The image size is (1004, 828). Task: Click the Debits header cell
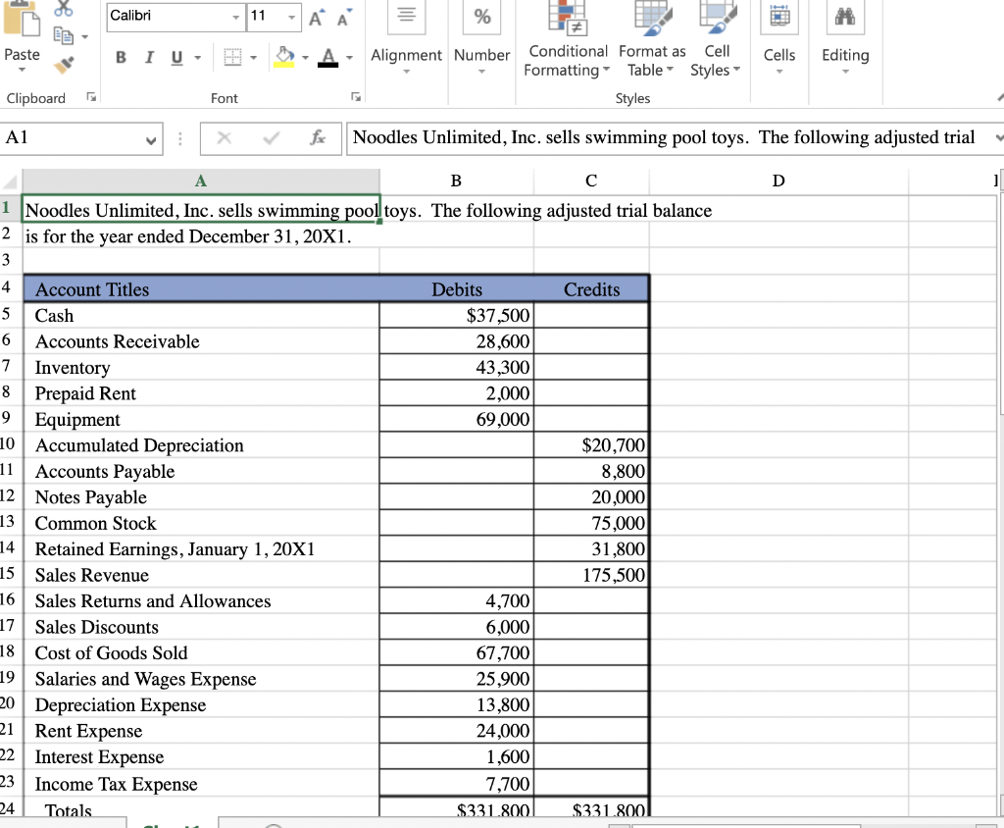pyautogui.click(x=457, y=289)
